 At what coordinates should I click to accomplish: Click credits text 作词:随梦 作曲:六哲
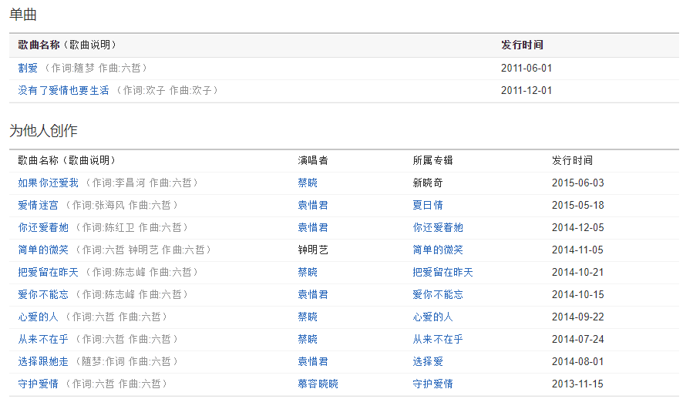[96, 68]
